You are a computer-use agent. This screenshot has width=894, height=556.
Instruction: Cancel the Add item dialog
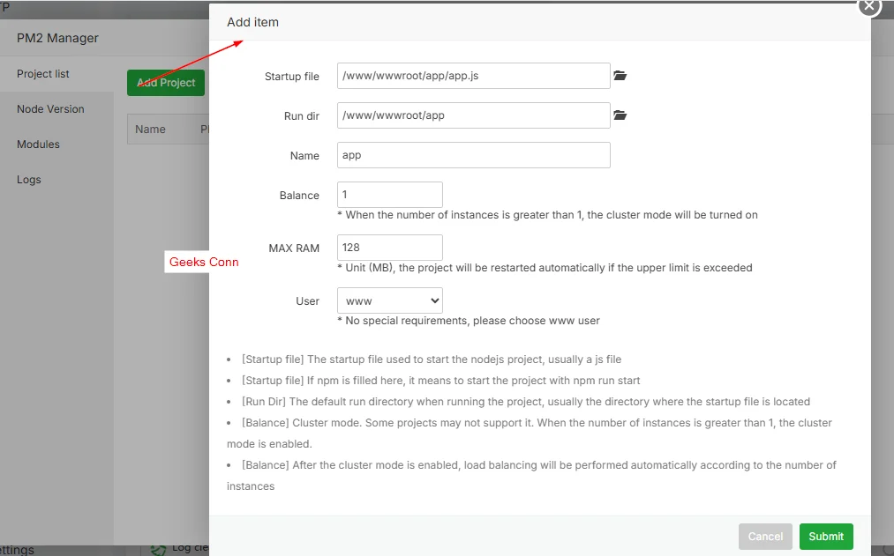pos(764,536)
